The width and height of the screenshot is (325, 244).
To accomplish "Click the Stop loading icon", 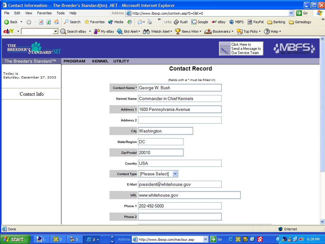I will pyautogui.click(x=41, y=22).
